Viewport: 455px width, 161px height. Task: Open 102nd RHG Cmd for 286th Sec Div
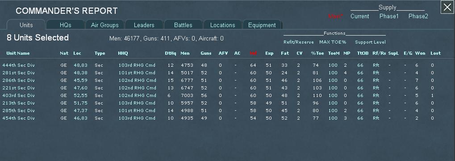[x=137, y=80]
